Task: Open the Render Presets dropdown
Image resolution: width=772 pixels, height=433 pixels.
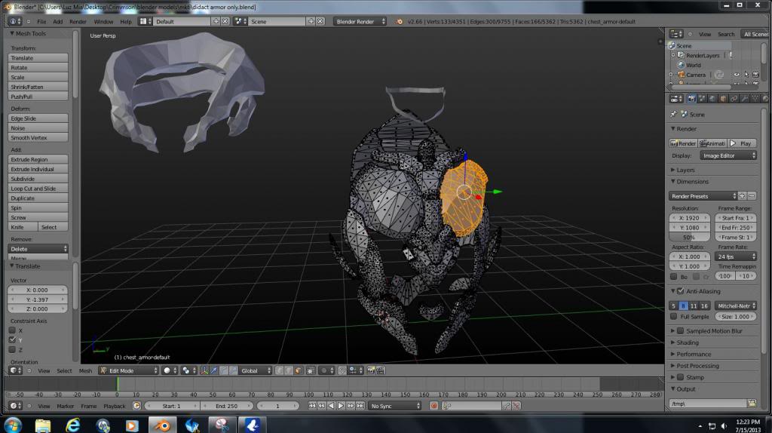Action: coord(703,196)
